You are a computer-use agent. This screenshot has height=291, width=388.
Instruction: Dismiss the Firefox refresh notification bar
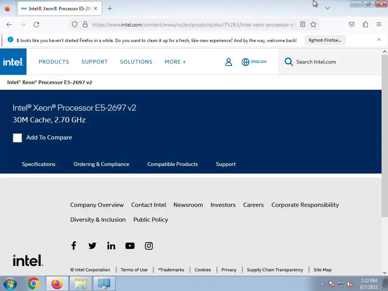point(379,39)
